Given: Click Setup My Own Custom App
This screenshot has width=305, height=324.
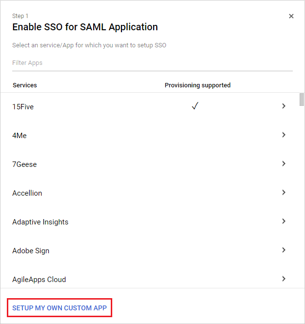Looking at the screenshot, I should (x=59, y=308).
